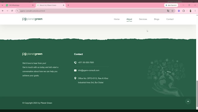198x112 pixels.
Task: Click the page vertical scrollbar thumb
Action: pos(197,94)
